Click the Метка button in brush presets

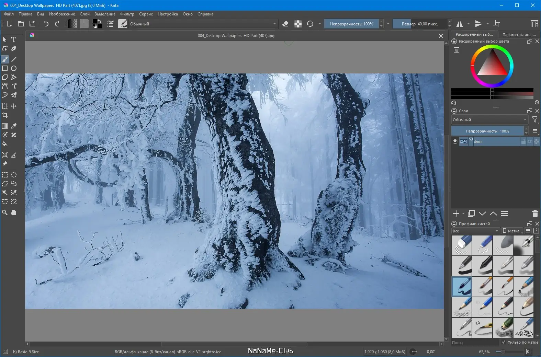pos(512,231)
